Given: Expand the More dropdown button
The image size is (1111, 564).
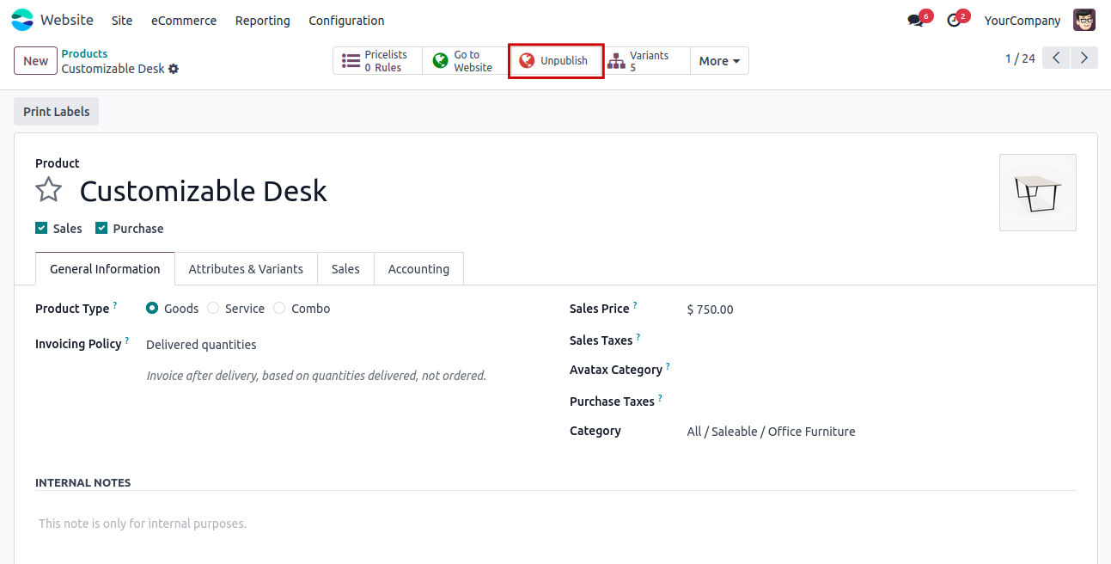Looking at the screenshot, I should pyautogui.click(x=719, y=61).
